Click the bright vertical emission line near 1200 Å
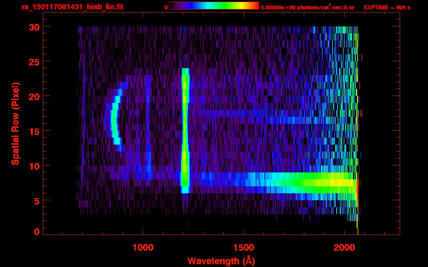 pos(185,132)
